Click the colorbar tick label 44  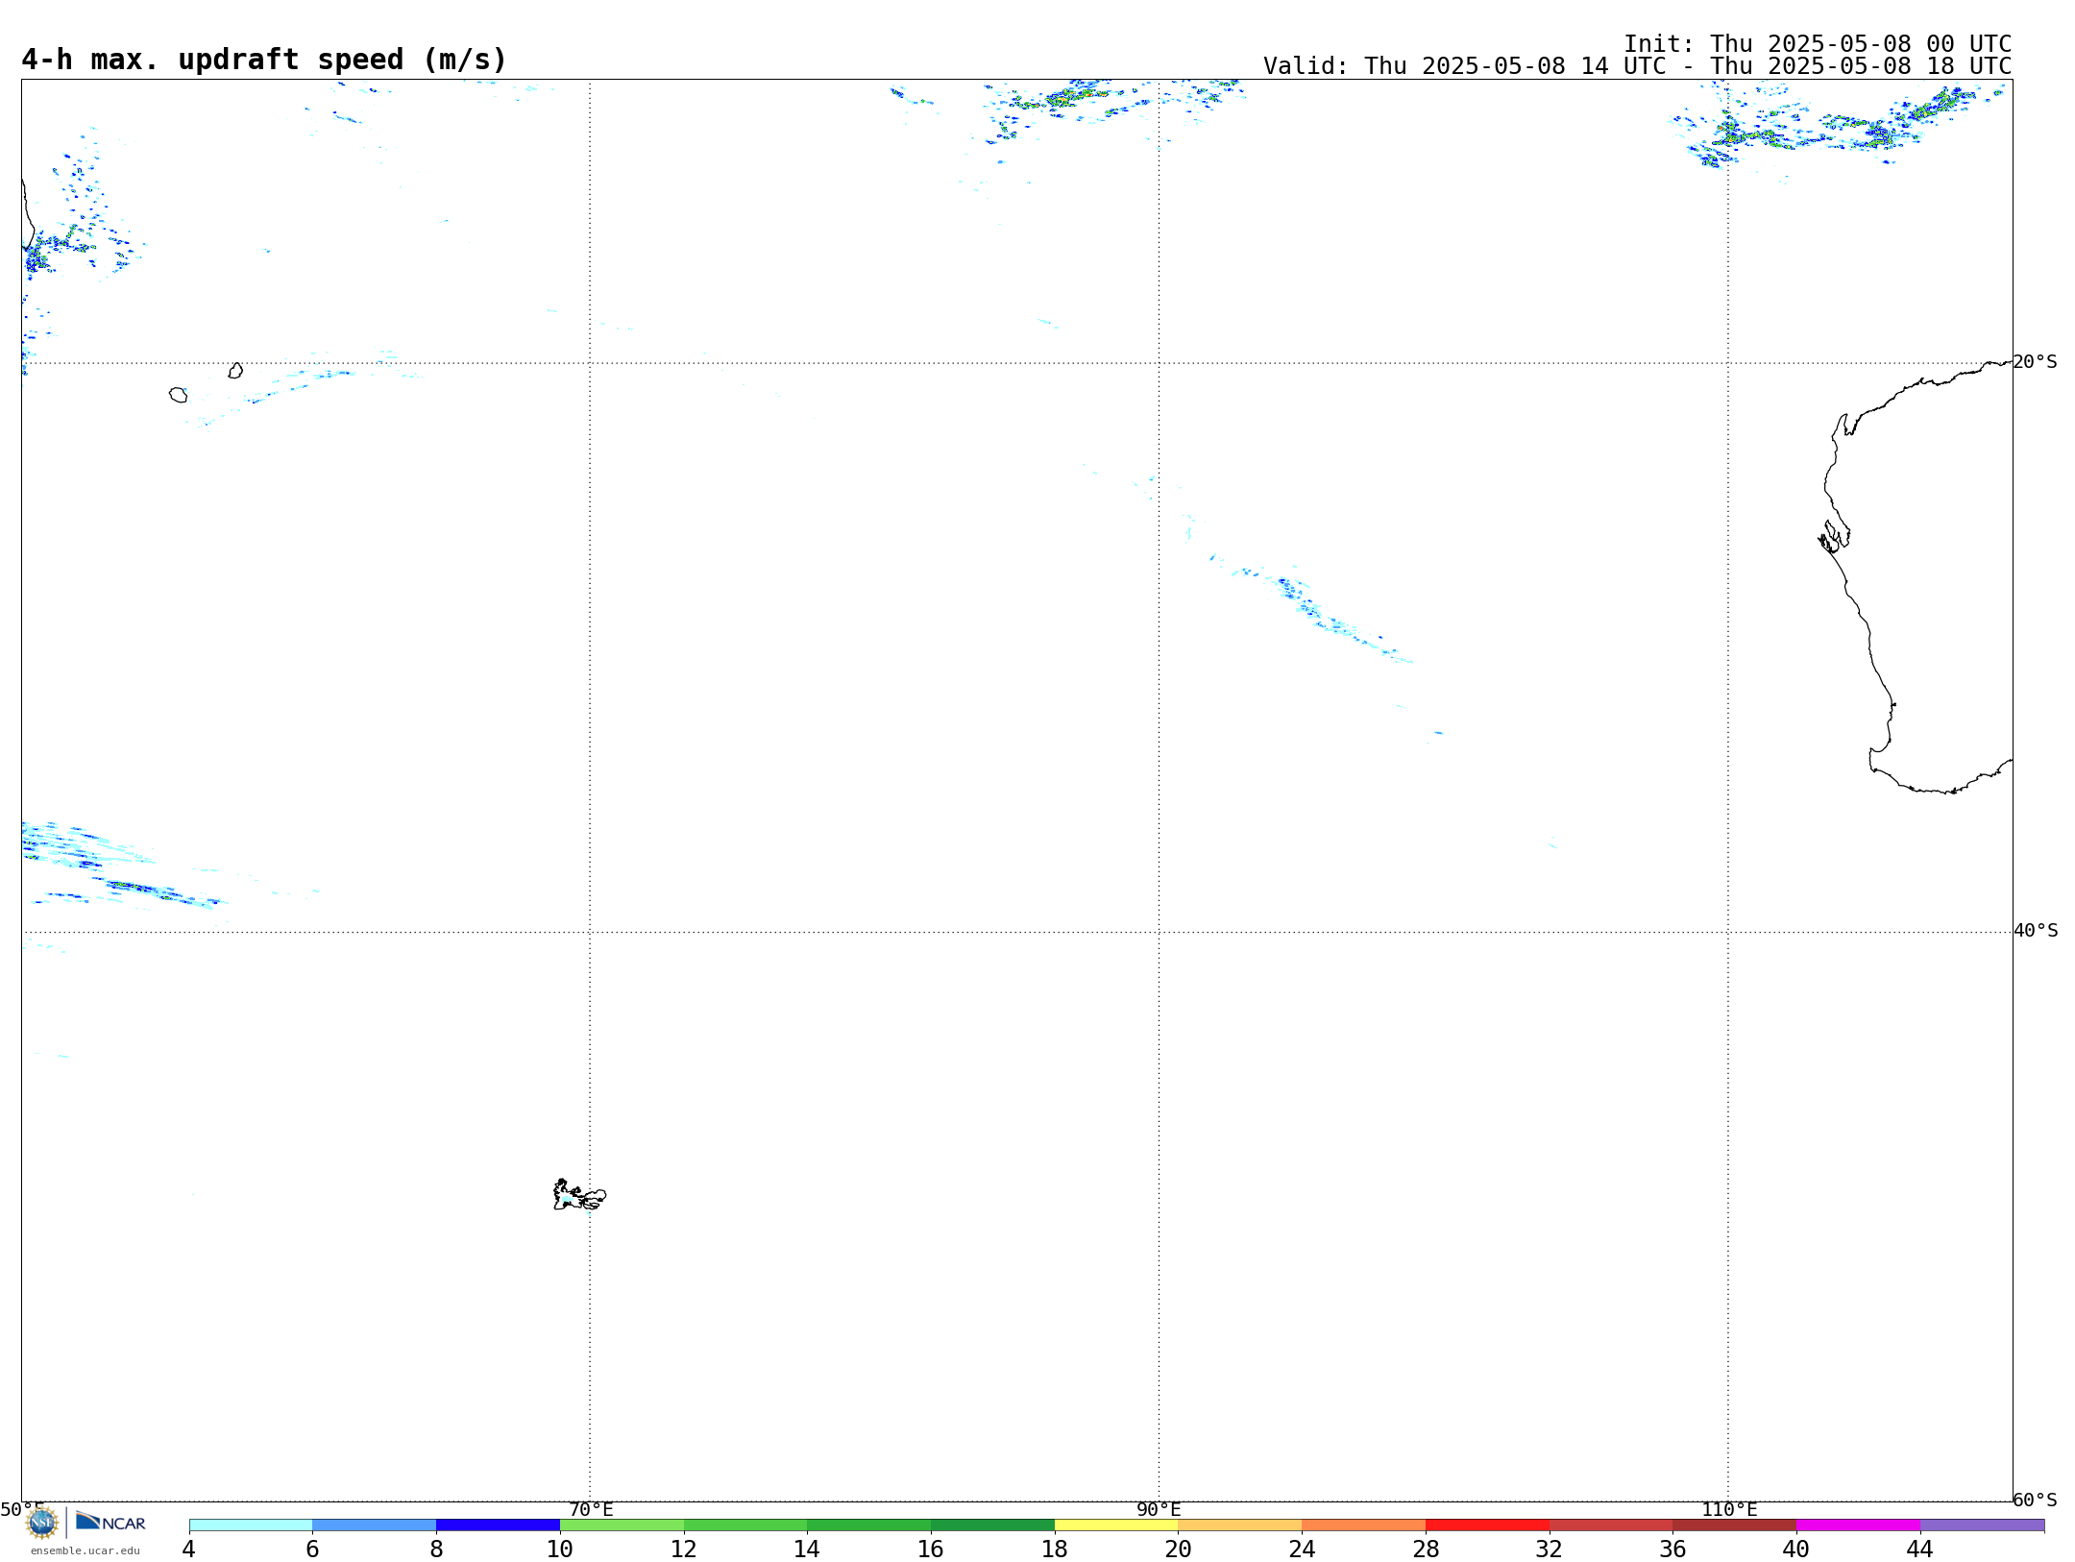coord(1919,1549)
